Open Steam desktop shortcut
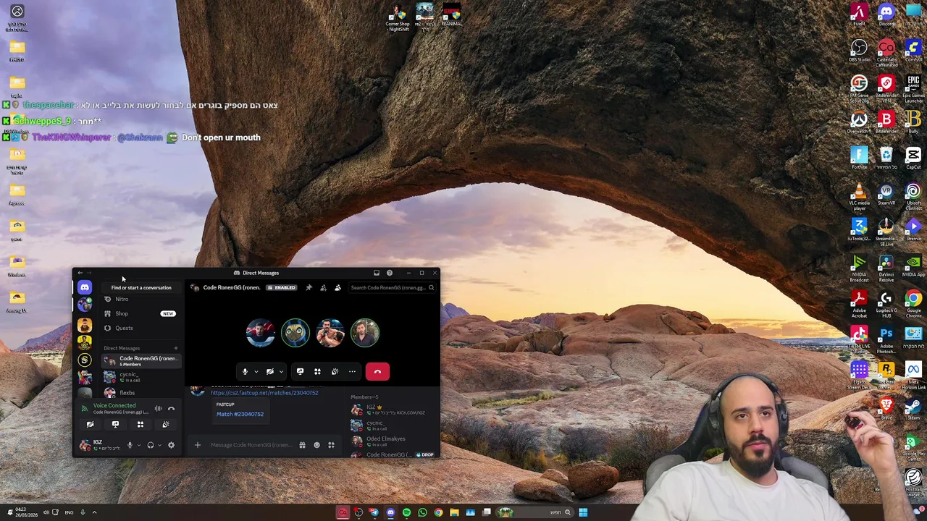This screenshot has height=521, width=927. pos(913,409)
